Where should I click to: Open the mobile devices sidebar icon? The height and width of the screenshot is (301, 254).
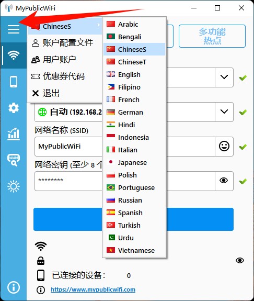tap(14, 82)
